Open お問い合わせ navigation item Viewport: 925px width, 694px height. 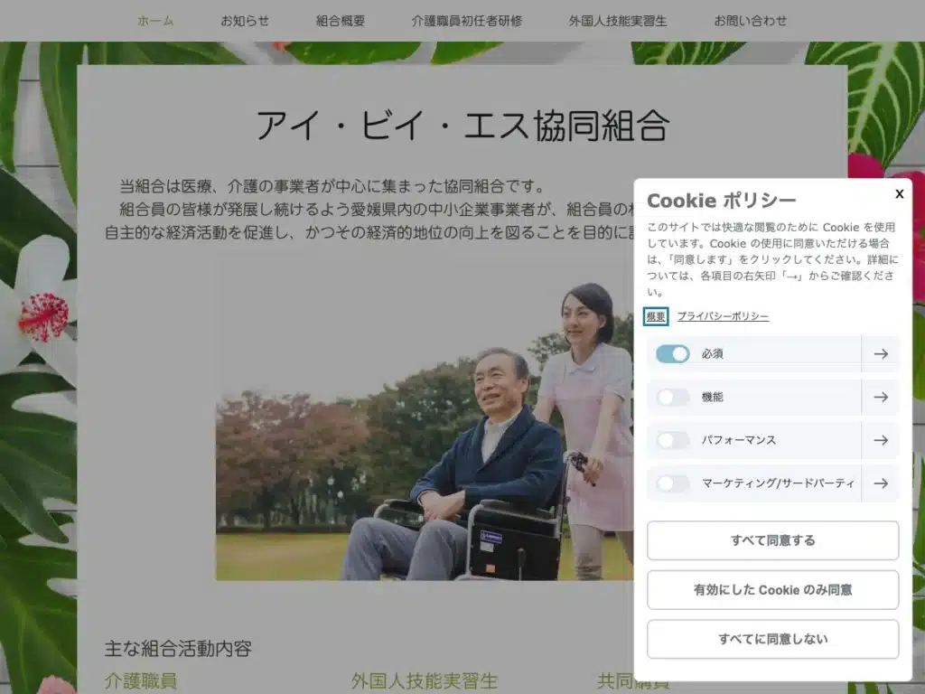(x=751, y=21)
